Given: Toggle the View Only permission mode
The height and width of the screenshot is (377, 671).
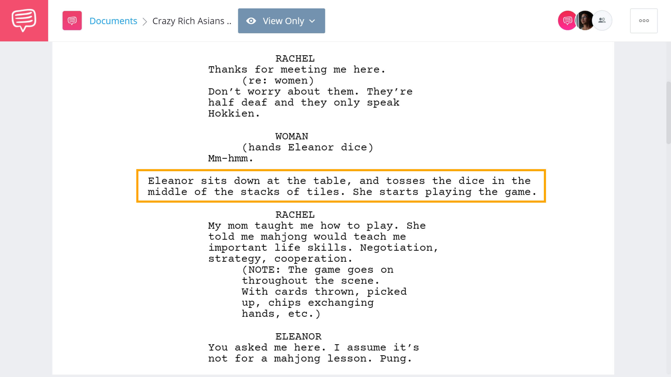Looking at the screenshot, I should click(282, 21).
